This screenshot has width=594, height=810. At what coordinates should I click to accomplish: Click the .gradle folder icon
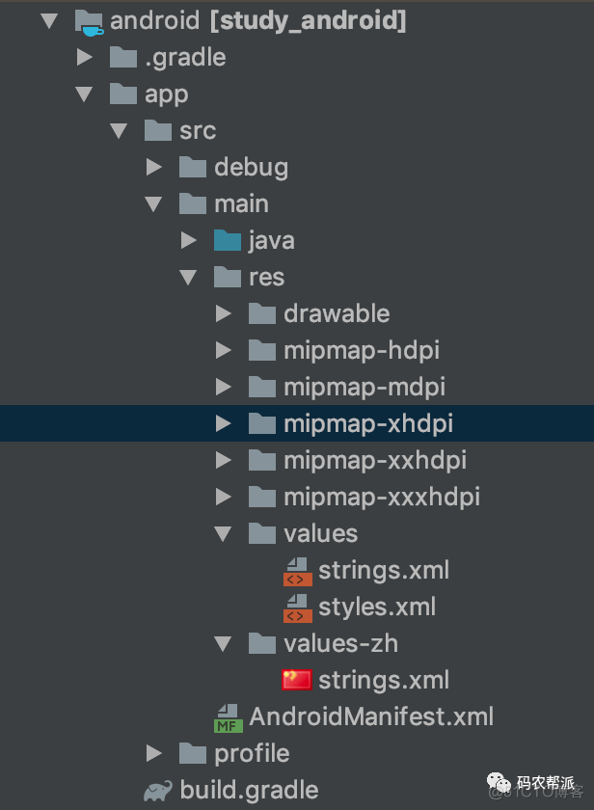(123, 57)
